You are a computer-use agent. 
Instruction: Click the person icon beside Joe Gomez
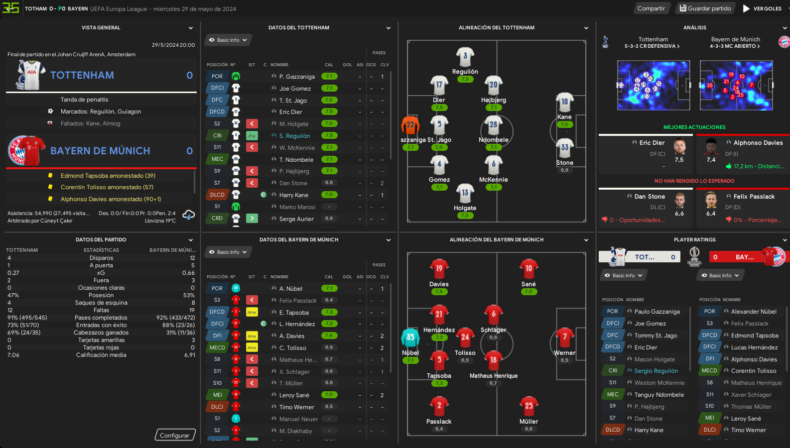click(x=274, y=88)
